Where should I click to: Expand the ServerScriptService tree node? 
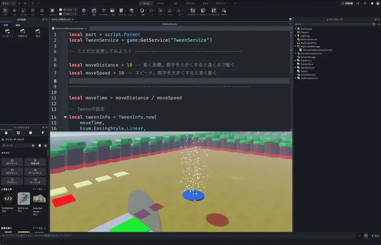point(296,54)
